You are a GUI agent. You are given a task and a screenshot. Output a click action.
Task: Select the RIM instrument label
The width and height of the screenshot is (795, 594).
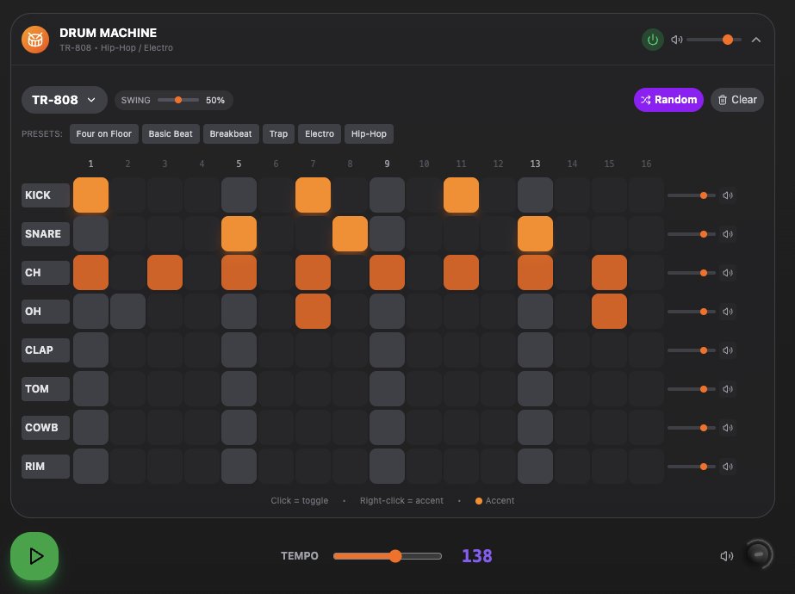(x=46, y=467)
